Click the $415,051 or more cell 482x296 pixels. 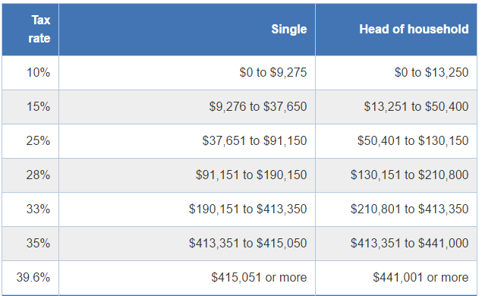[187, 278]
